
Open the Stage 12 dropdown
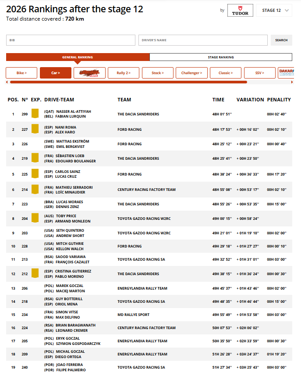click(x=274, y=11)
